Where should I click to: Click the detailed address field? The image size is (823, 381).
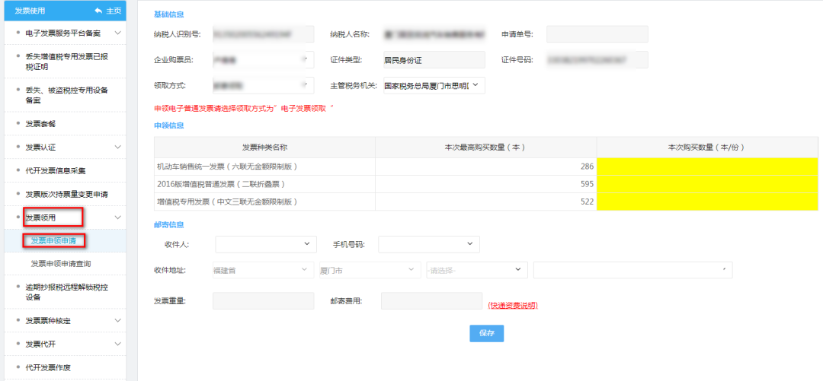pos(633,270)
